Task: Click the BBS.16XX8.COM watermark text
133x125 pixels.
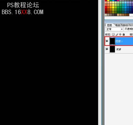Action: [23, 12]
